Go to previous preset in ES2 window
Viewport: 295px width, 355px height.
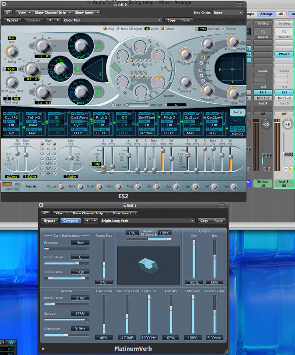(x=50, y=20)
